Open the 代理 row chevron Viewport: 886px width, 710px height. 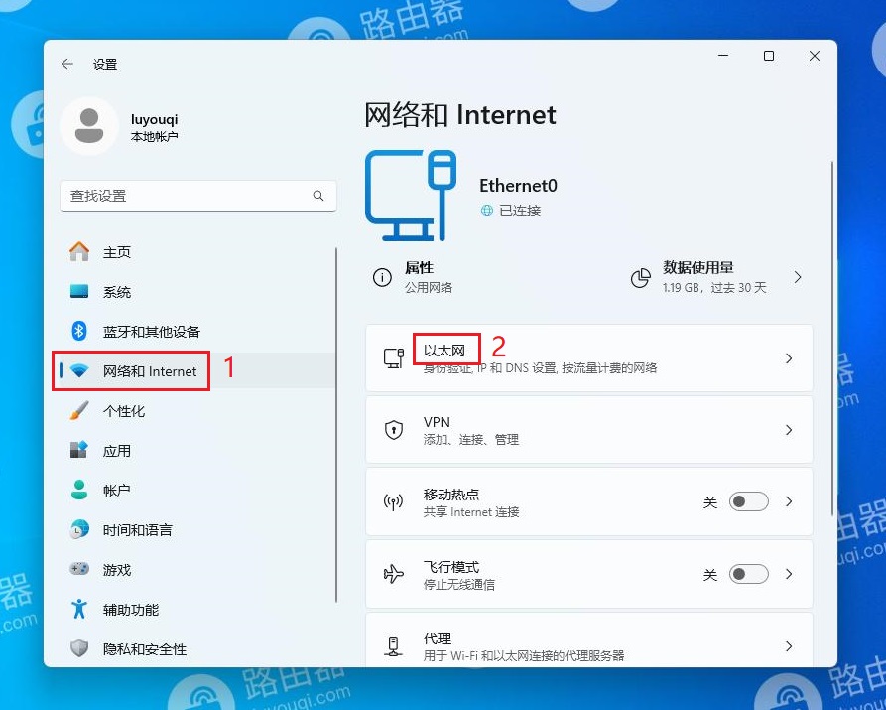pos(789,646)
